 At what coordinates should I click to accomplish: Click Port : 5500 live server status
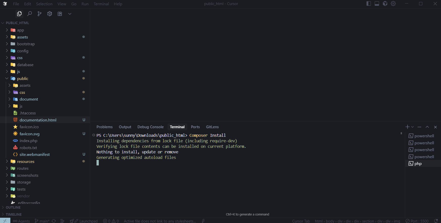pyautogui.click(x=417, y=221)
